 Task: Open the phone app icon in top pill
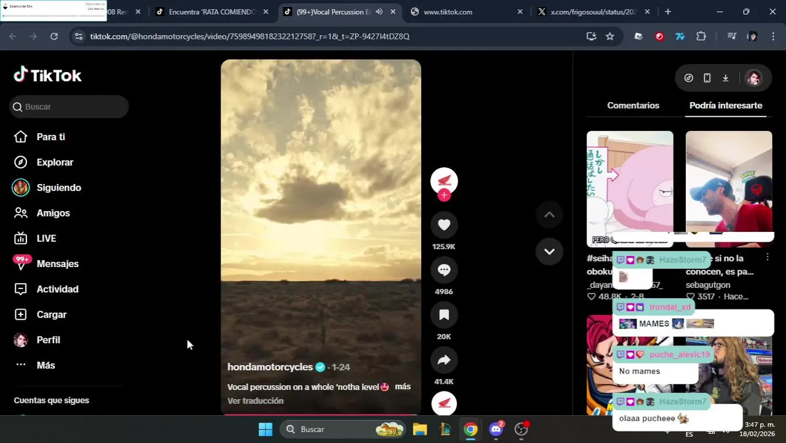click(707, 78)
